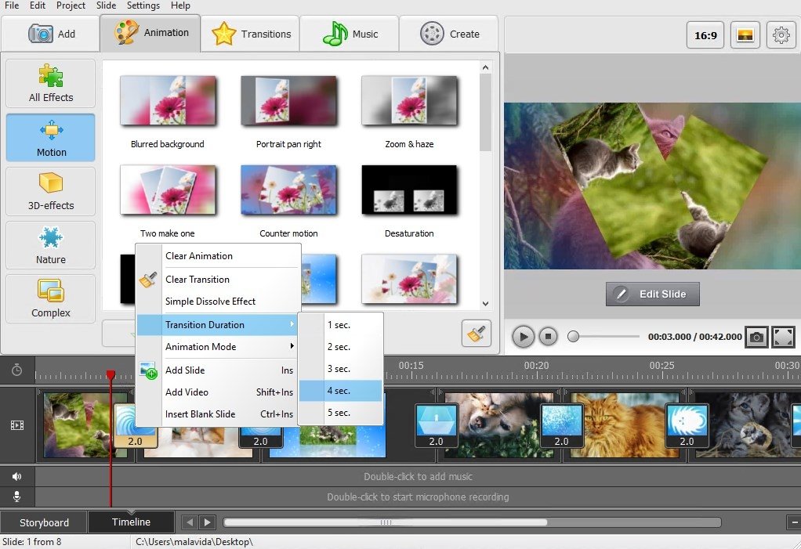Click the timeline clock icon
The width and height of the screenshot is (801, 549).
[x=17, y=370]
